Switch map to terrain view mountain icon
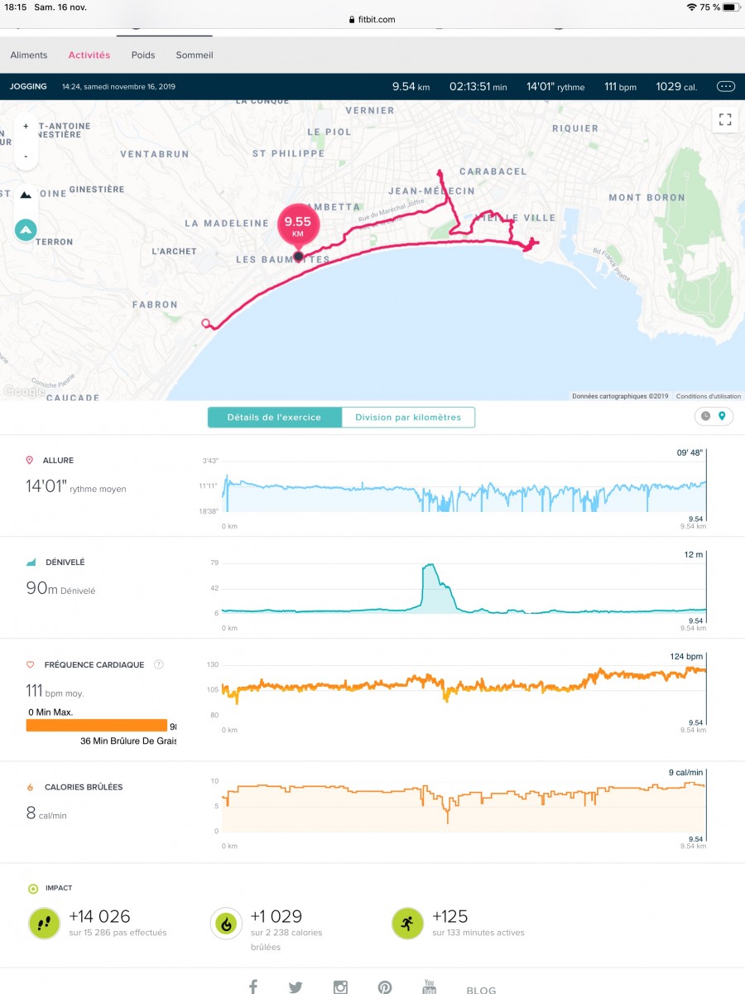745x994 pixels. point(26,194)
